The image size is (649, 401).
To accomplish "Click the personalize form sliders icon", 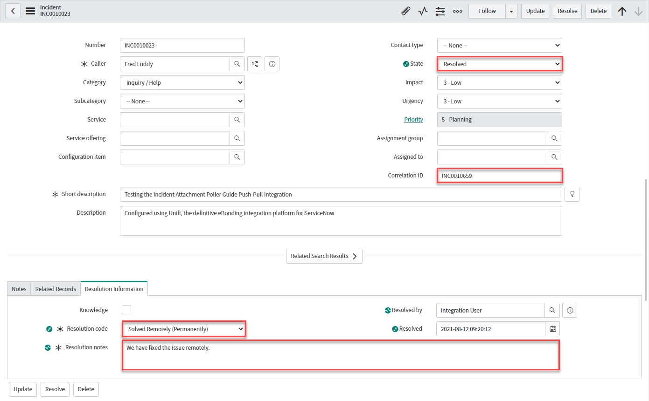I will (440, 11).
